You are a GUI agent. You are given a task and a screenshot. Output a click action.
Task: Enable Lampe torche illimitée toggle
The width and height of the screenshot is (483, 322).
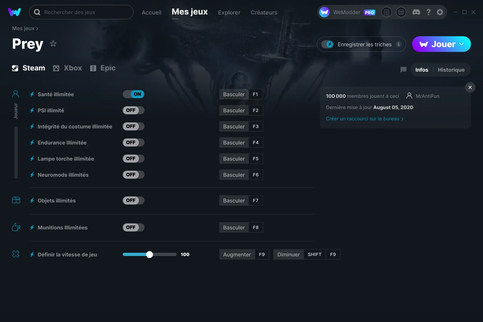point(134,159)
